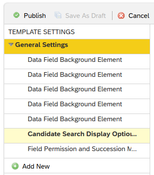
Task: Open Candidate Search Display Options item
Action: click(x=77, y=136)
